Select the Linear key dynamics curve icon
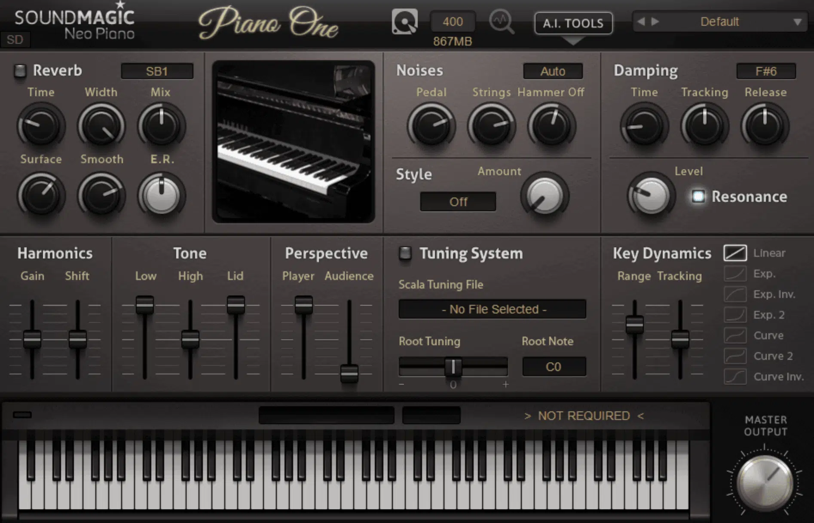The height and width of the screenshot is (523, 814). click(735, 253)
